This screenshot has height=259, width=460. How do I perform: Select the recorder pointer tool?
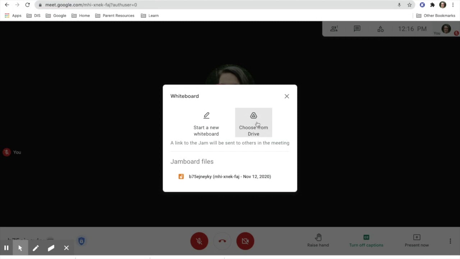point(20,248)
